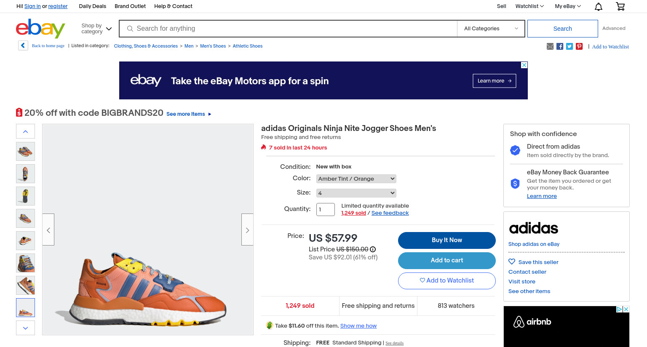Go to Clothing, Shoes & Accessories category
This screenshot has height=347, width=647.
[146, 46]
